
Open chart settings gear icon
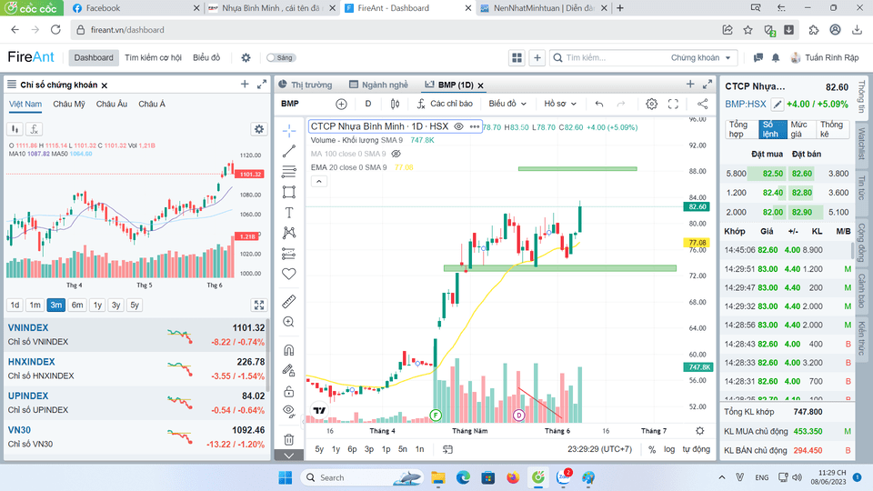651,104
